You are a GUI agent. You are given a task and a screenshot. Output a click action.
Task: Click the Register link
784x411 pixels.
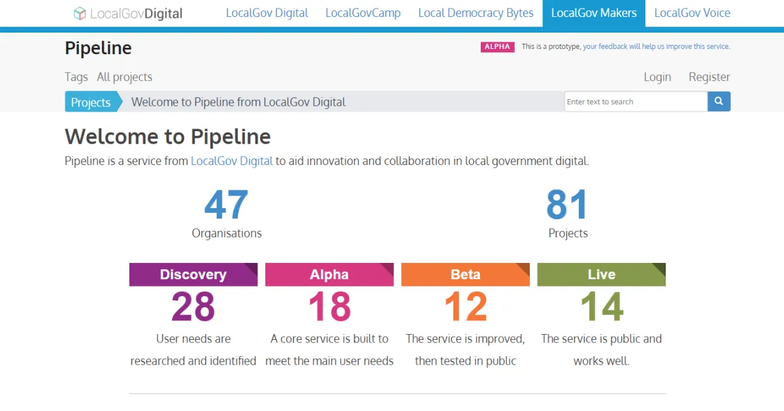(709, 77)
